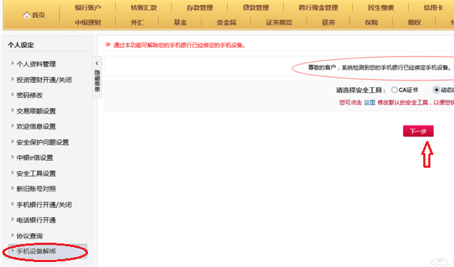Open 民生缴费 menu
This screenshot has height=267, width=454.
pos(381,8)
